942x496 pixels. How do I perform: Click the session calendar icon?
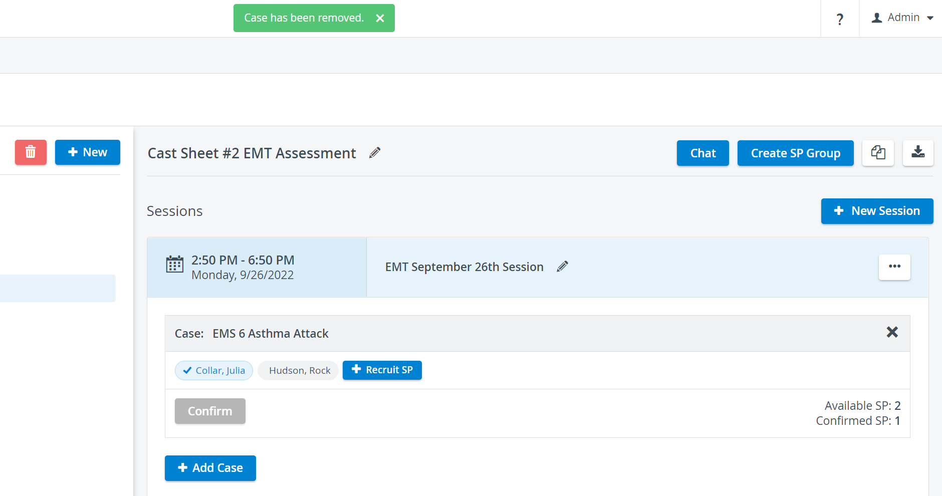pos(175,264)
